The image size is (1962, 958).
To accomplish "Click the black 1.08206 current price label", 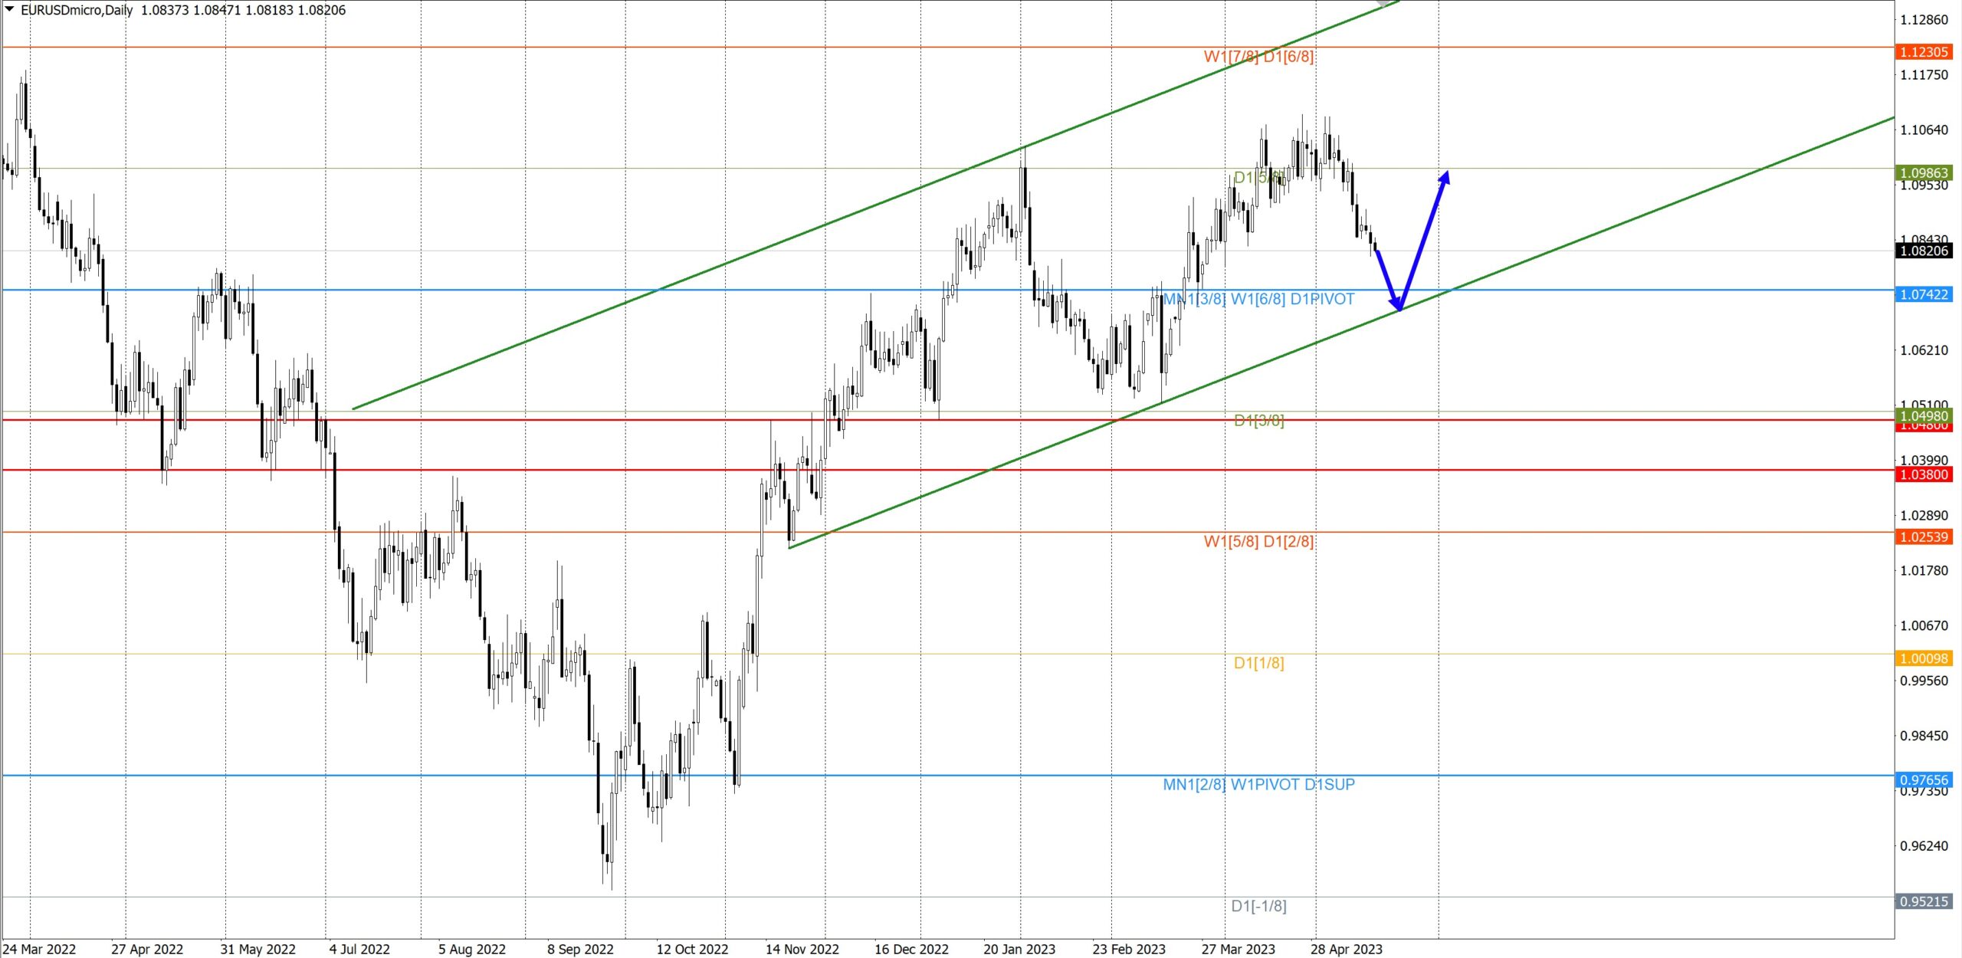I will tap(1924, 251).
